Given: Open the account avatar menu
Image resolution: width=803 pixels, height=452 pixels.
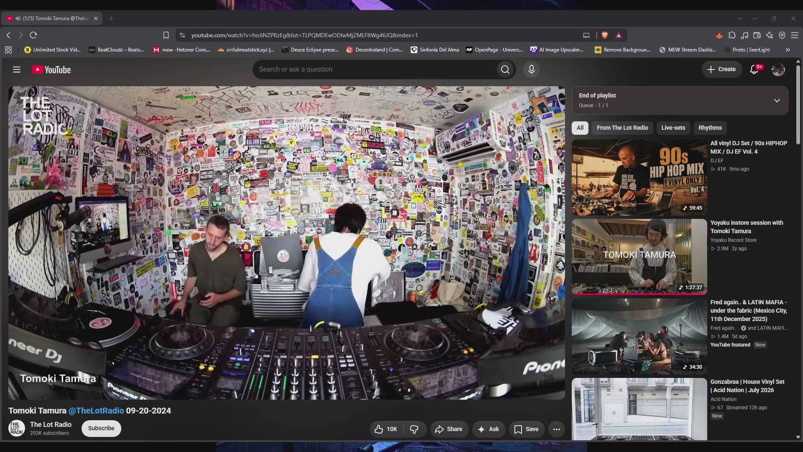Looking at the screenshot, I should (x=778, y=69).
